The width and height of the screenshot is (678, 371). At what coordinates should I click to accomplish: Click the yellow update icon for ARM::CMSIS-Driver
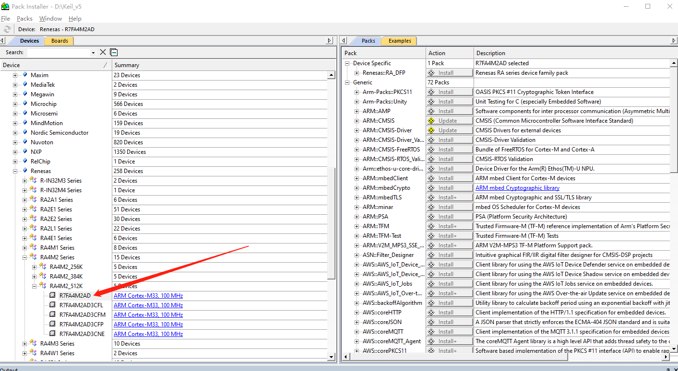(431, 130)
